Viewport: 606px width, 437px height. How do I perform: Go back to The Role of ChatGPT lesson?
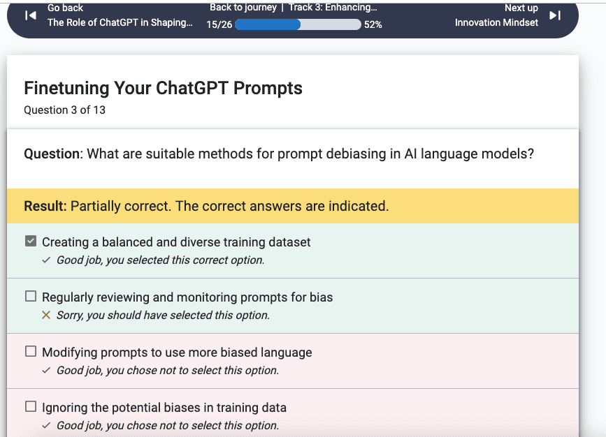[x=120, y=22]
